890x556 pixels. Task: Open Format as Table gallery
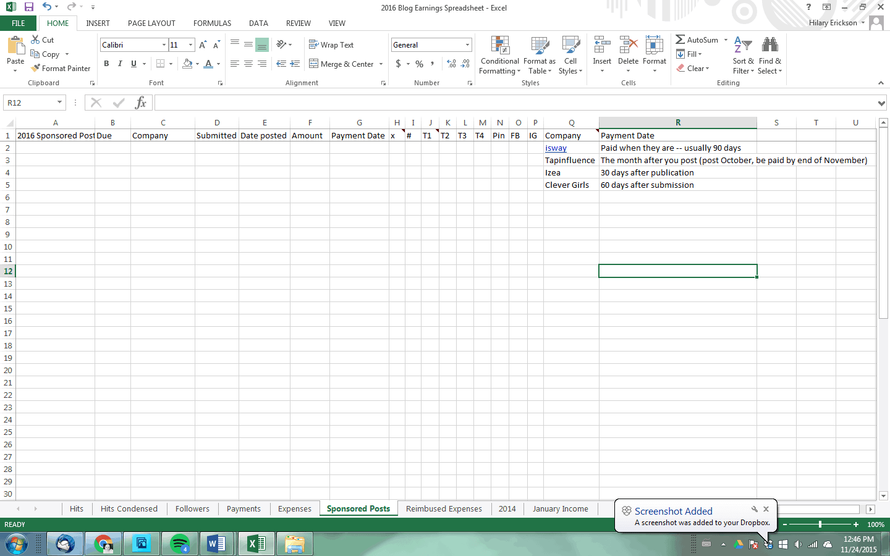tap(540, 55)
